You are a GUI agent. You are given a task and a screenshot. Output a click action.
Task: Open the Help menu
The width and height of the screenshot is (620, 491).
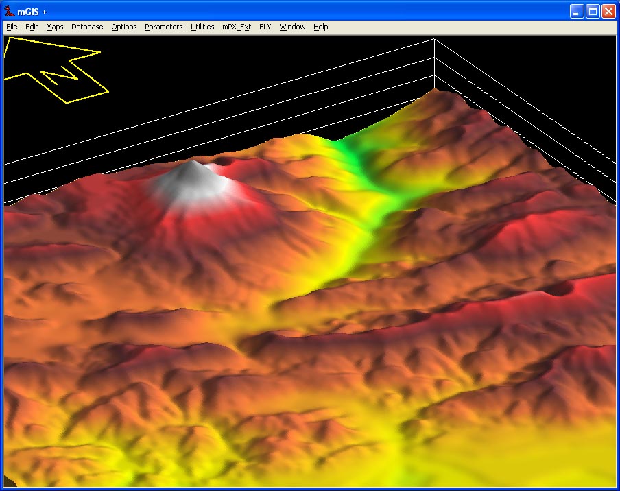point(321,27)
